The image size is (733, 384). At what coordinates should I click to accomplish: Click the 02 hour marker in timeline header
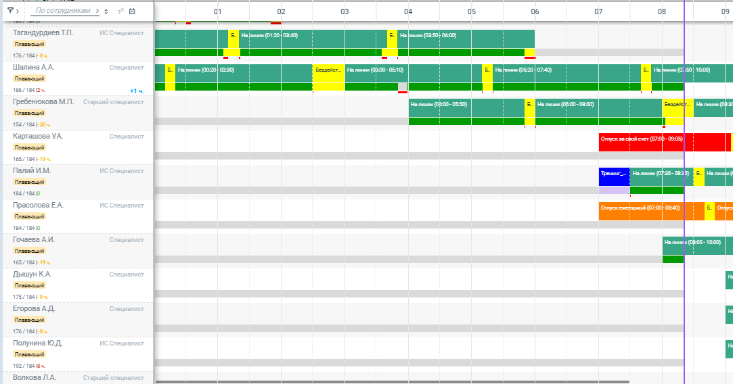(281, 11)
